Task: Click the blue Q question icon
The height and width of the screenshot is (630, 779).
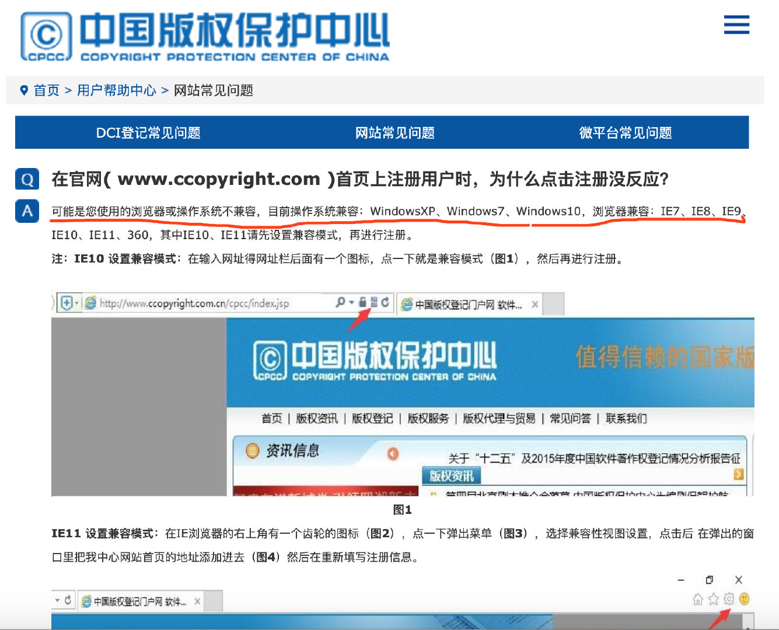Action: click(27, 179)
